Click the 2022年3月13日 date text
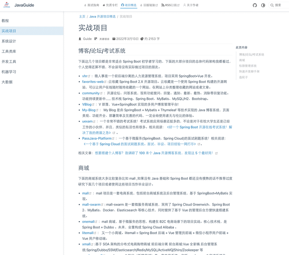 127,39
